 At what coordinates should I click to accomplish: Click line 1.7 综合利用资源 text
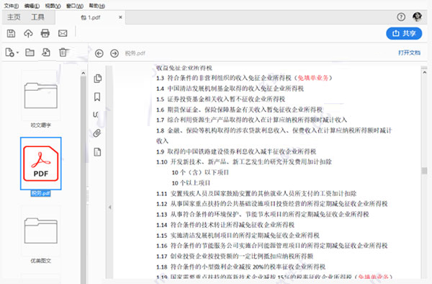251,120
